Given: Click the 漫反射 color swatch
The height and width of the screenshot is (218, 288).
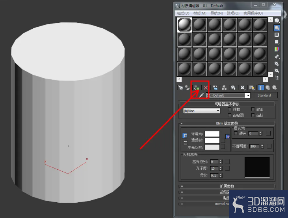Looking at the screenshot, I should pyautogui.click(x=212, y=140).
